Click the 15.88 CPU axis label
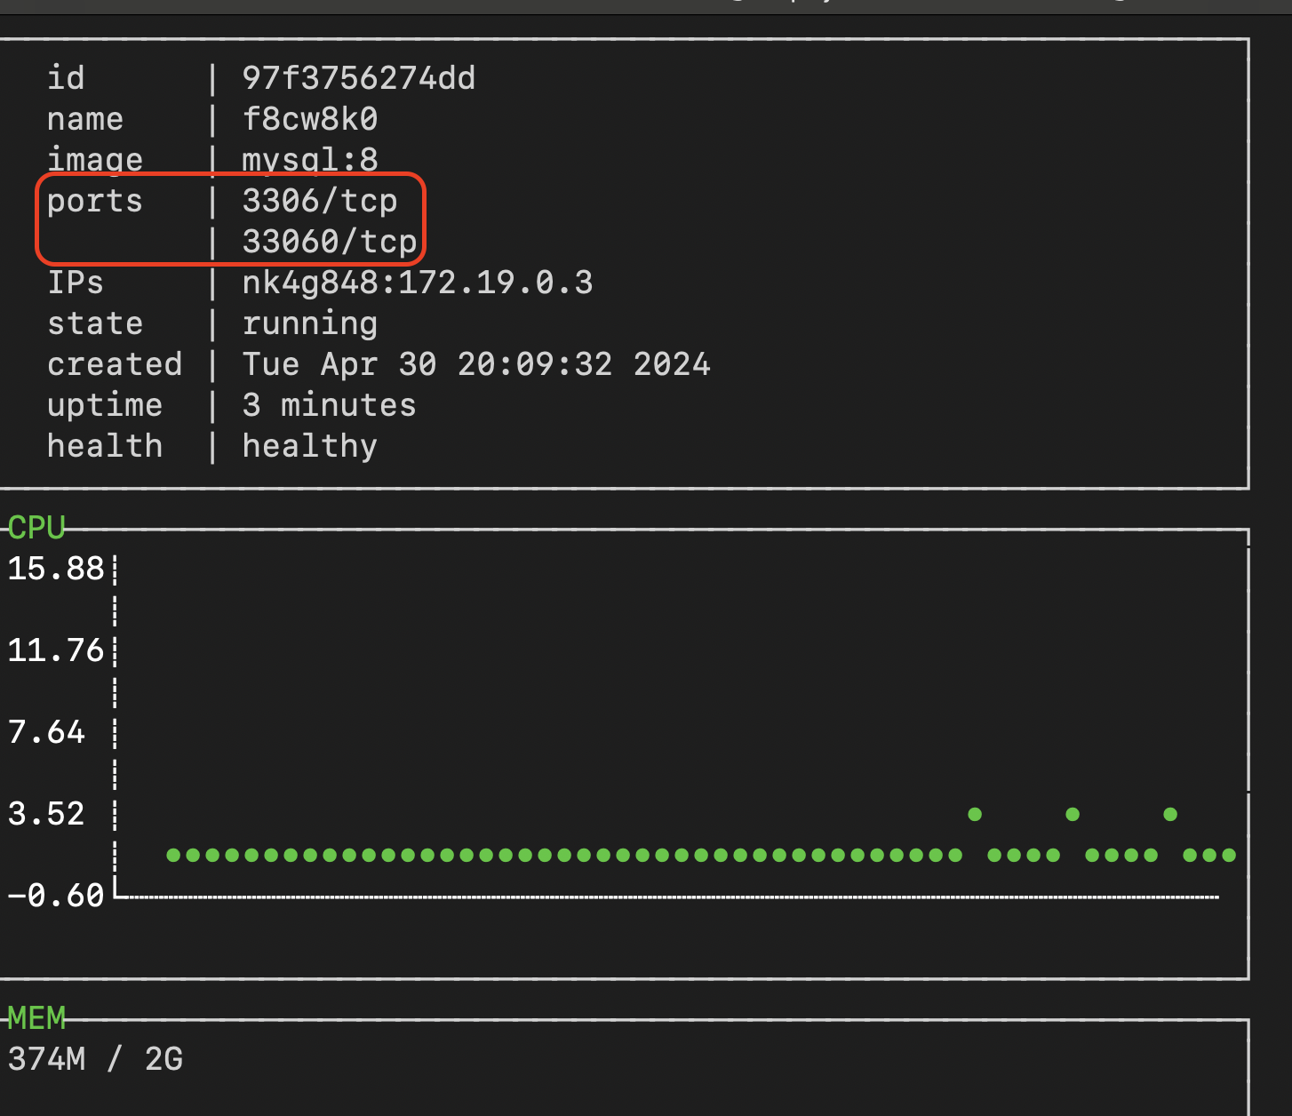Viewport: 1292px width, 1116px height. [56, 569]
